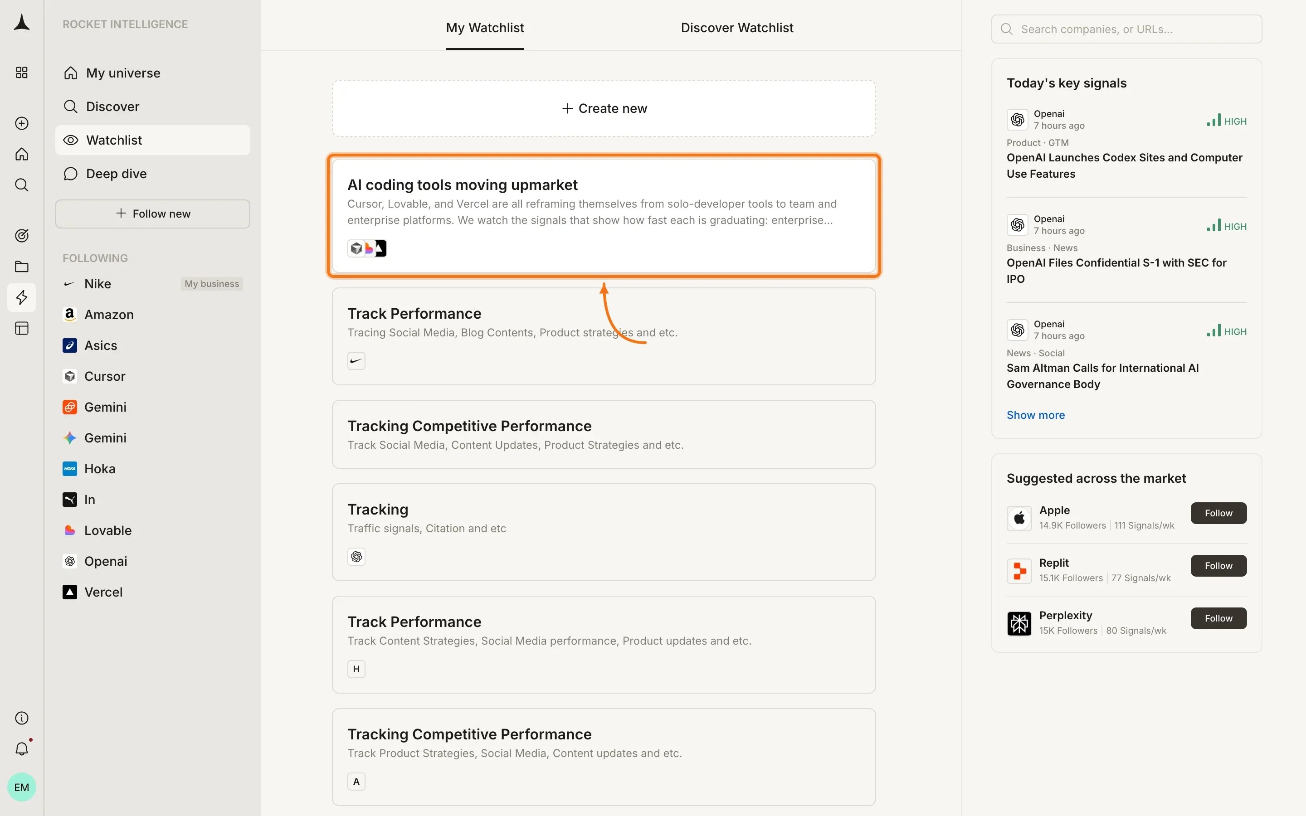The height and width of the screenshot is (816, 1306).
Task: Switch to the Discover Watchlist tab
Action: tap(736, 28)
